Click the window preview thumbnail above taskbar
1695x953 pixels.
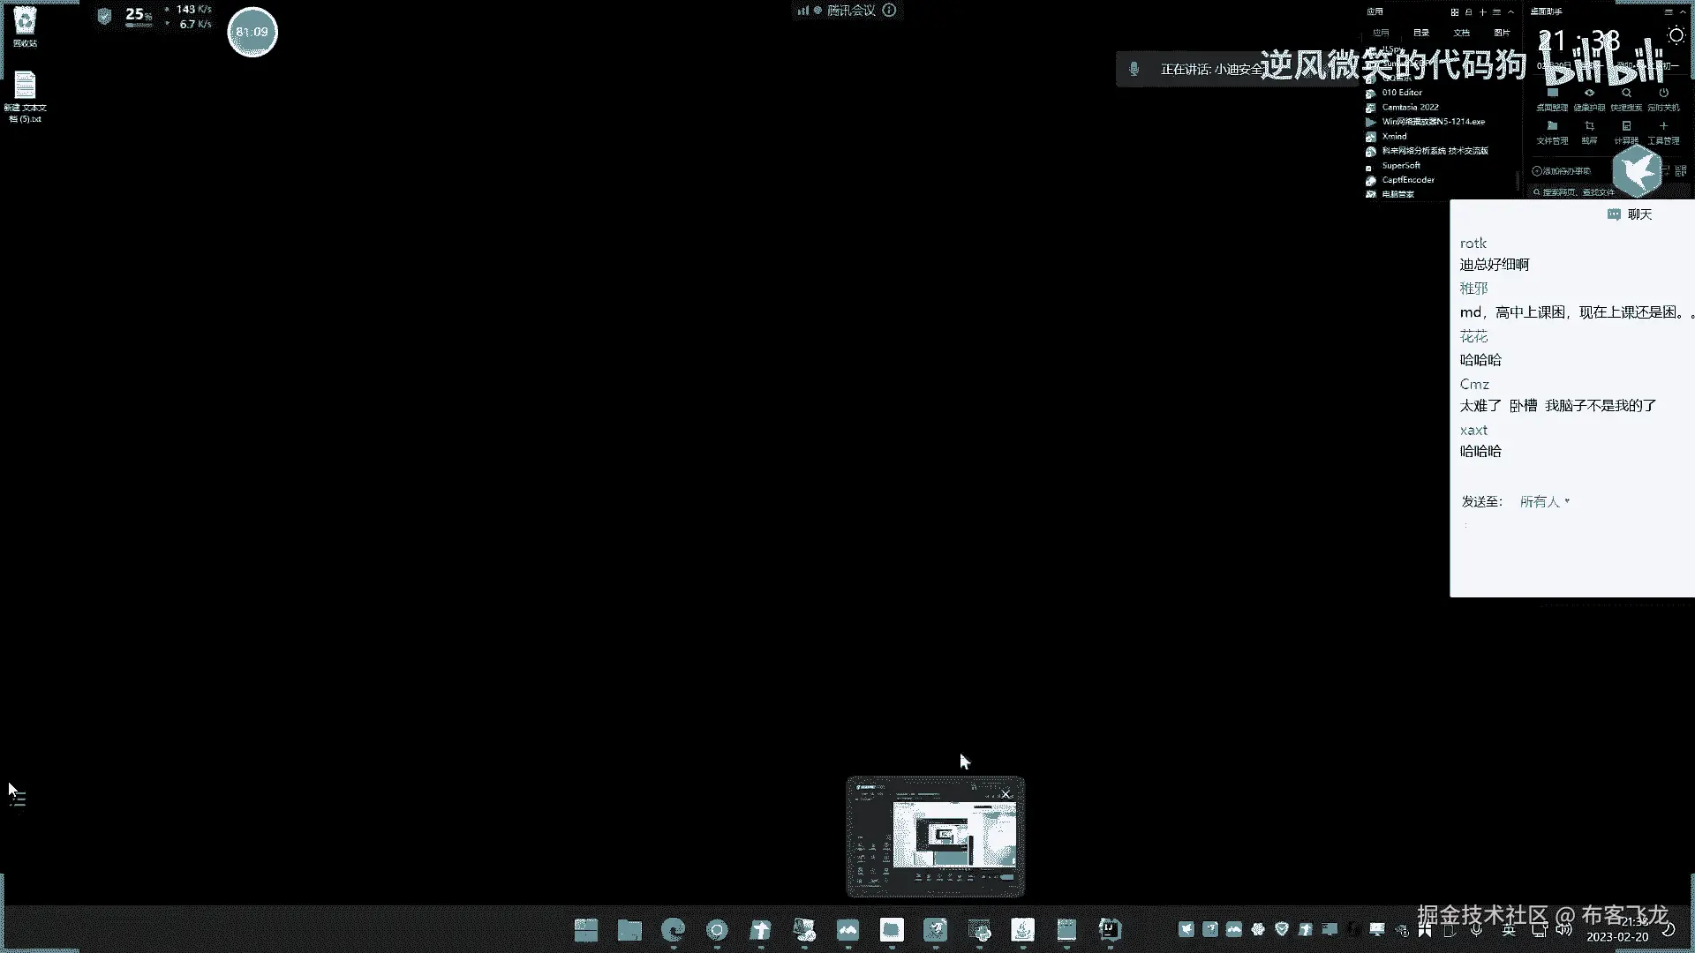936,837
